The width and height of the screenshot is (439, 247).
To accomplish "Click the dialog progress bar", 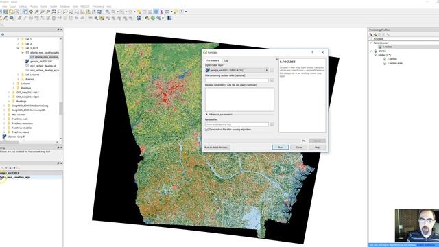I will 252,141.
